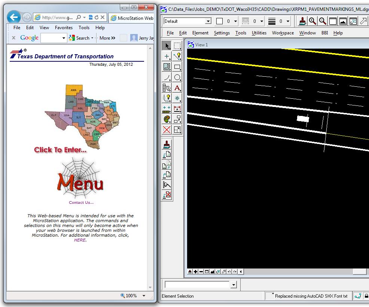Click the View 1 horizontal scrollbar left arrow

click(241, 272)
